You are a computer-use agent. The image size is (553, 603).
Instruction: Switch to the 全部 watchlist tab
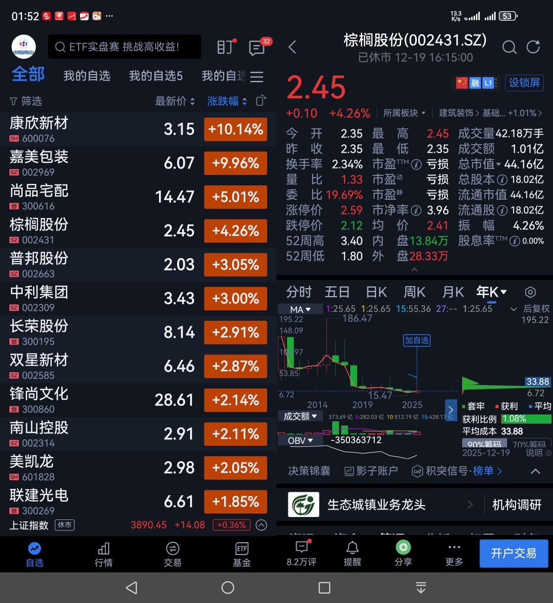pos(28,75)
